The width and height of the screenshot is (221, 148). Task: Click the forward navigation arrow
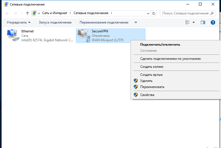tap(15, 13)
